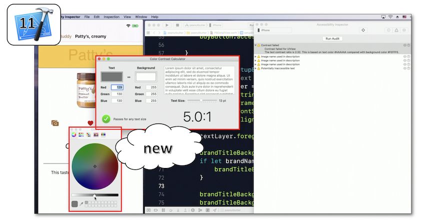Select the color wheel picker mode
425x224 pixels.
[74, 134]
